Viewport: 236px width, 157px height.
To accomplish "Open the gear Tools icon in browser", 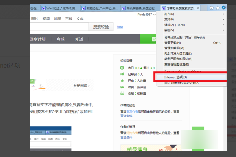I will pos(223,8).
